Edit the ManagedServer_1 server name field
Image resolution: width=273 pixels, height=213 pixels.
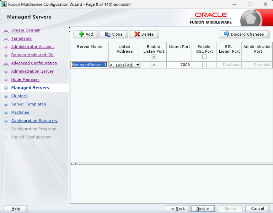[89, 65]
